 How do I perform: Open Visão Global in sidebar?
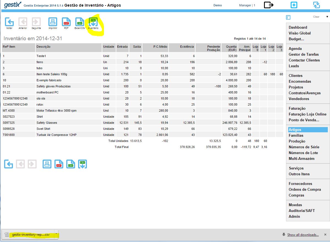(x=300, y=33)
